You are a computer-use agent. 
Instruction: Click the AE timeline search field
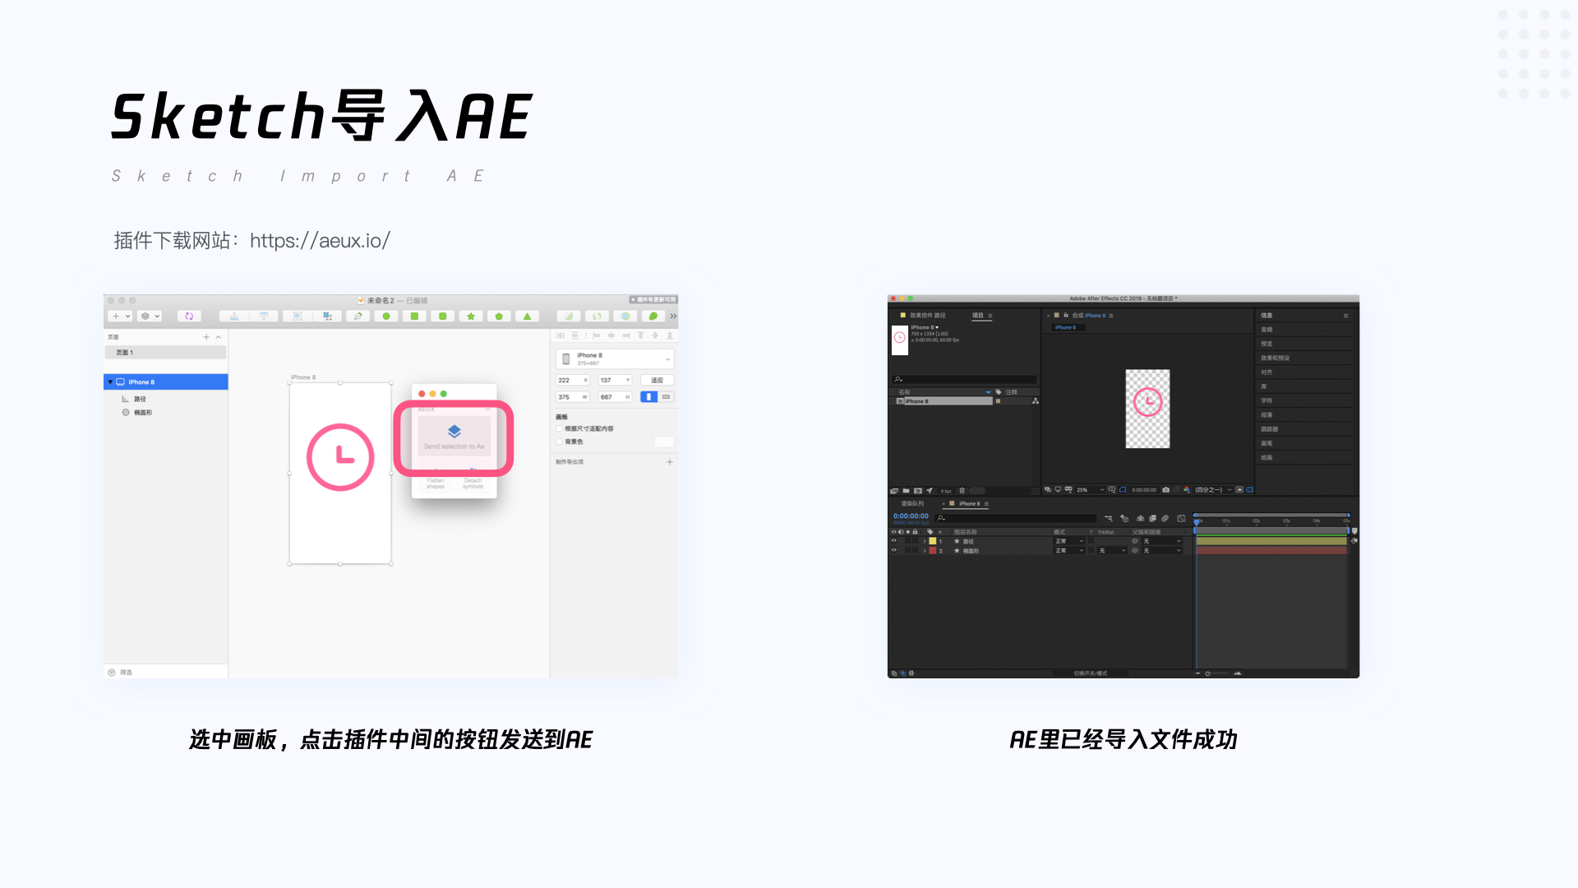[x=1016, y=518]
